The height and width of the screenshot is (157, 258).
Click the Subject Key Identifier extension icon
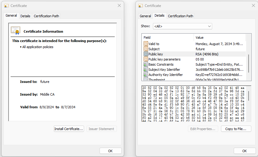(x=146, y=70)
